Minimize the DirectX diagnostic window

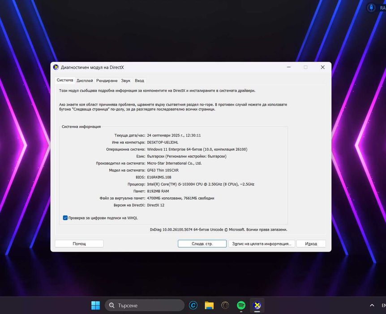pos(289,67)
